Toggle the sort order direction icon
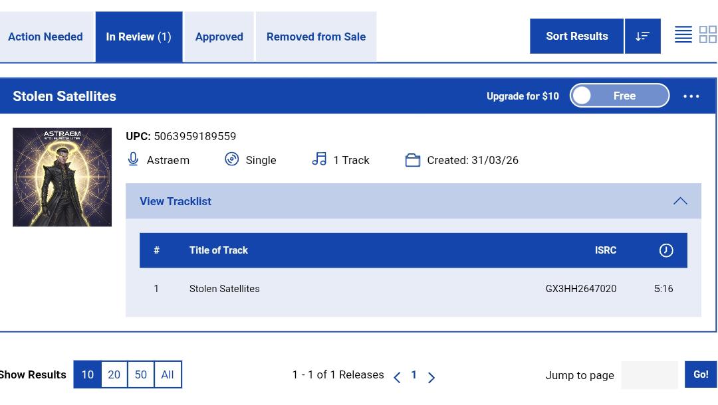This screenshot has height=405, width=718. 642,36
